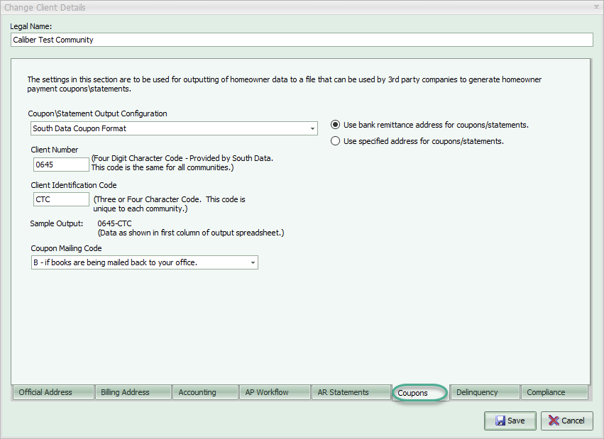This screenshot has height=439, width=604.
Task: Select 'Use bank remittance address for coupons/statements'
Action: pyautogui.click(x=334, y=124)
